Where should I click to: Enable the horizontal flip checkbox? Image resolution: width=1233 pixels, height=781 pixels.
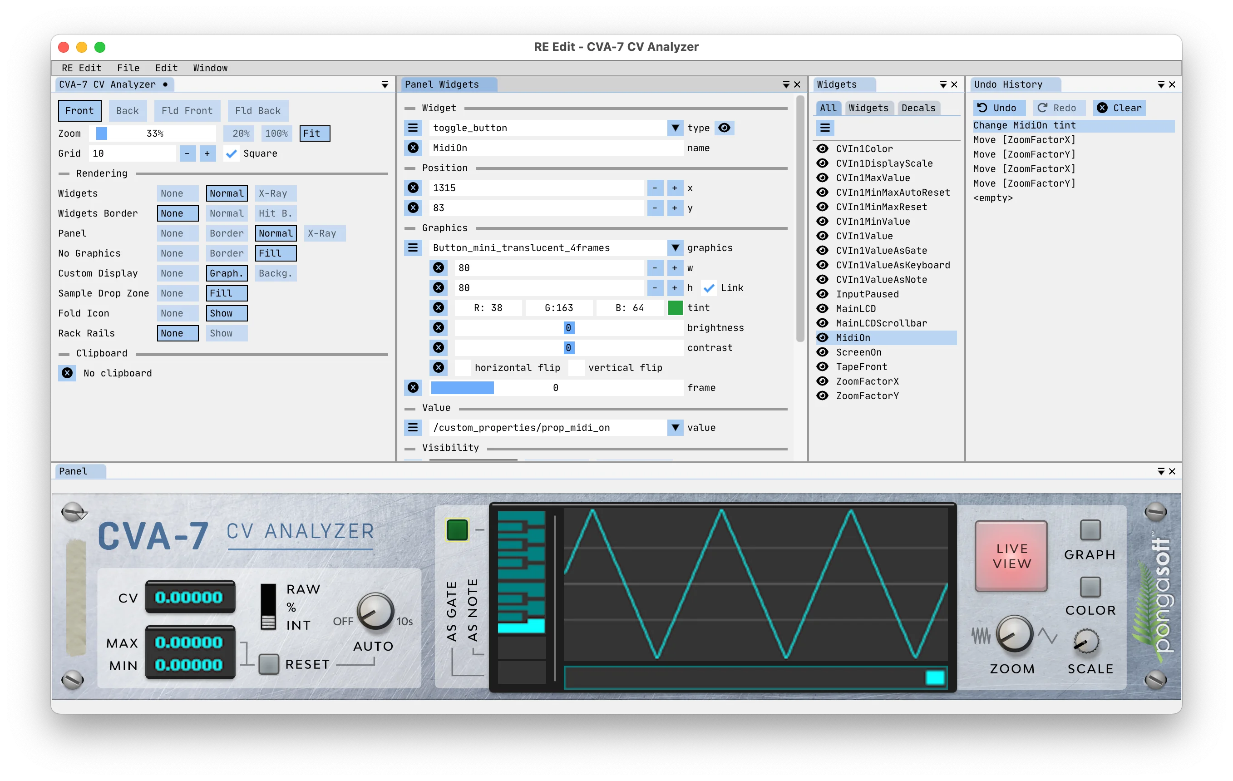click(x=463, y=368)
